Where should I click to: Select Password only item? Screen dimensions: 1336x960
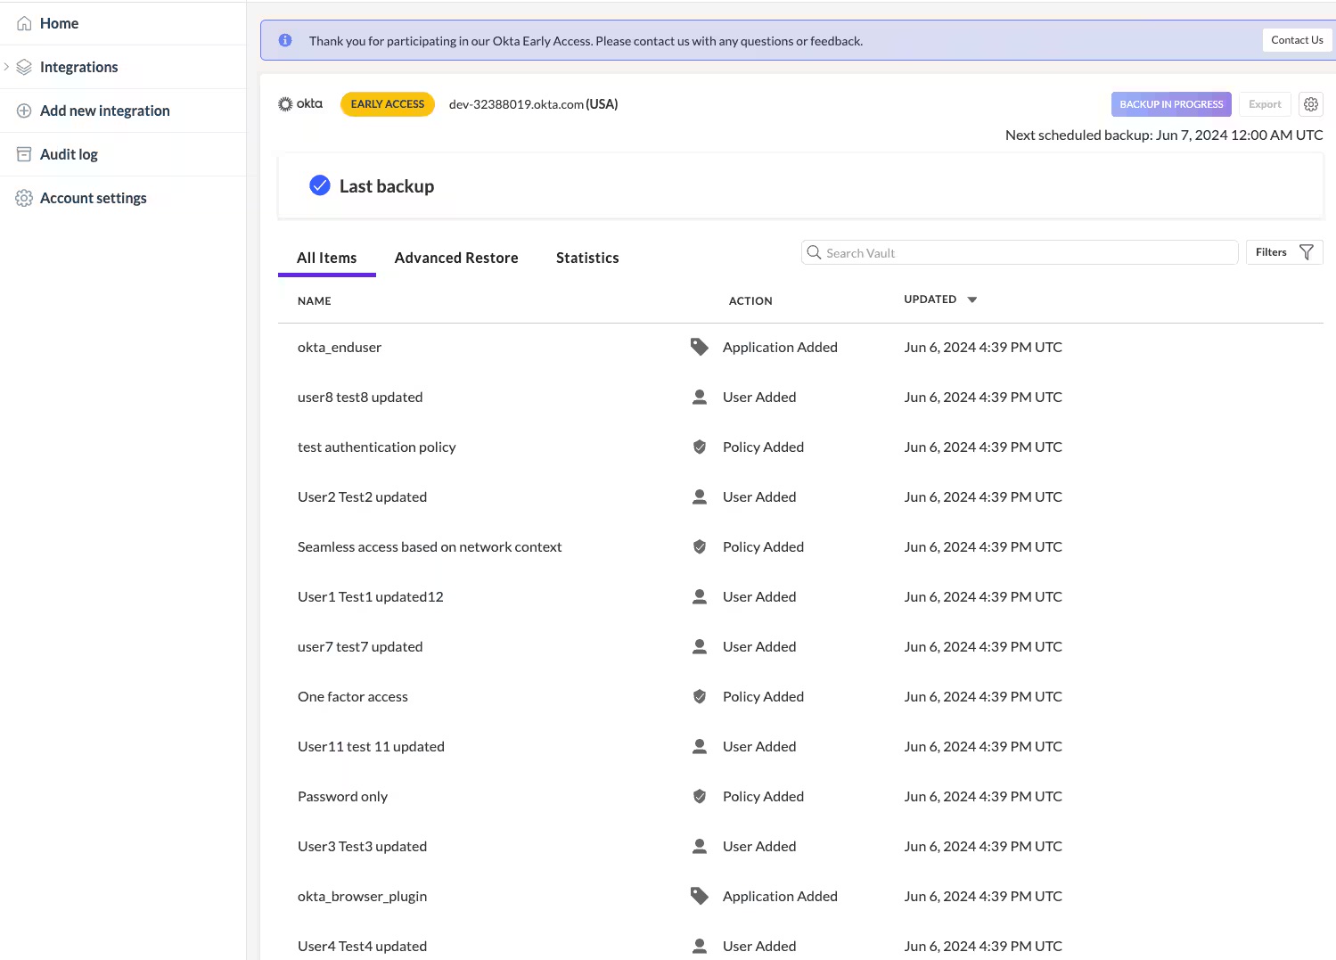coord(342,796)
